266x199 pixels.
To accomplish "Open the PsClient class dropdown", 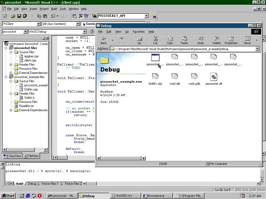I will tap(39, 24).
